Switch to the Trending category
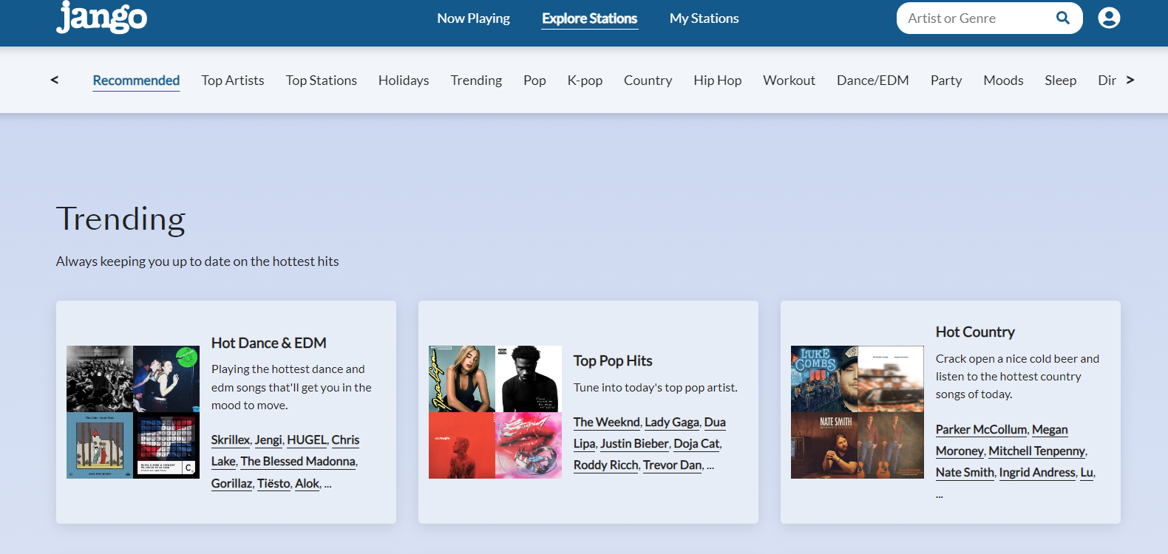 pyautogui.click(x=476, y=81)
